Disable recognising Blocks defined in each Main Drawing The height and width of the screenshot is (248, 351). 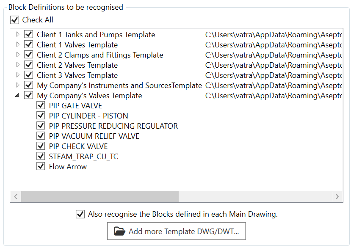click(80, 214)
